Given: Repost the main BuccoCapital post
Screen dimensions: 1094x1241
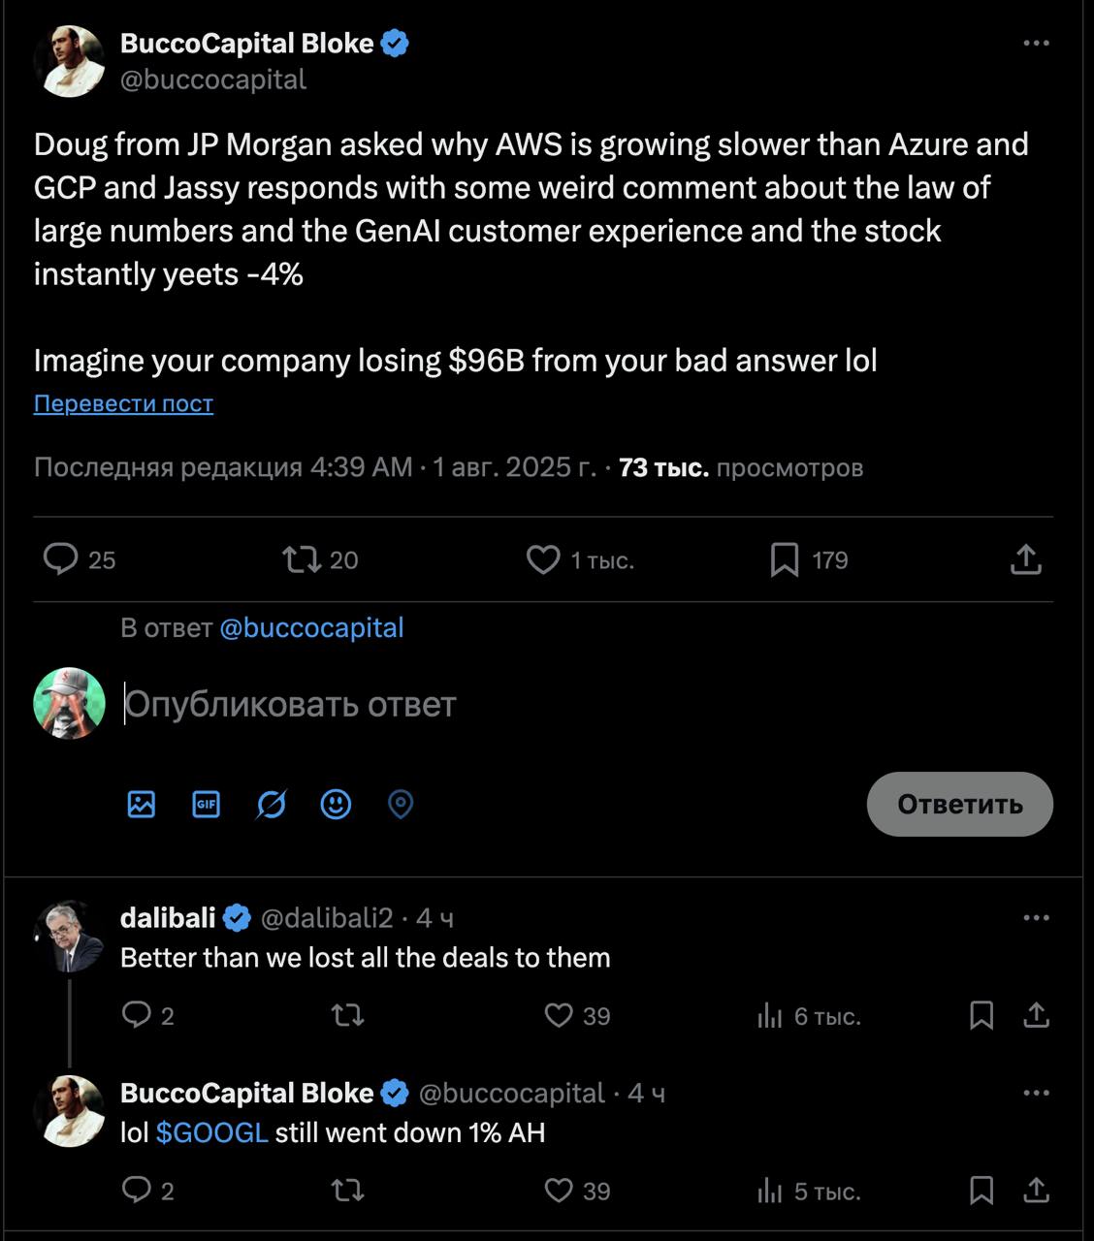Looking at the screenshot, I should click(302, 559).
